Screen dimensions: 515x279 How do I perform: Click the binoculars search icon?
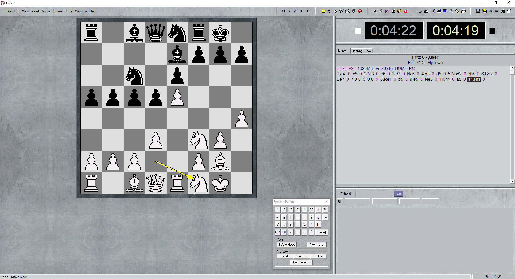point(503,11)
